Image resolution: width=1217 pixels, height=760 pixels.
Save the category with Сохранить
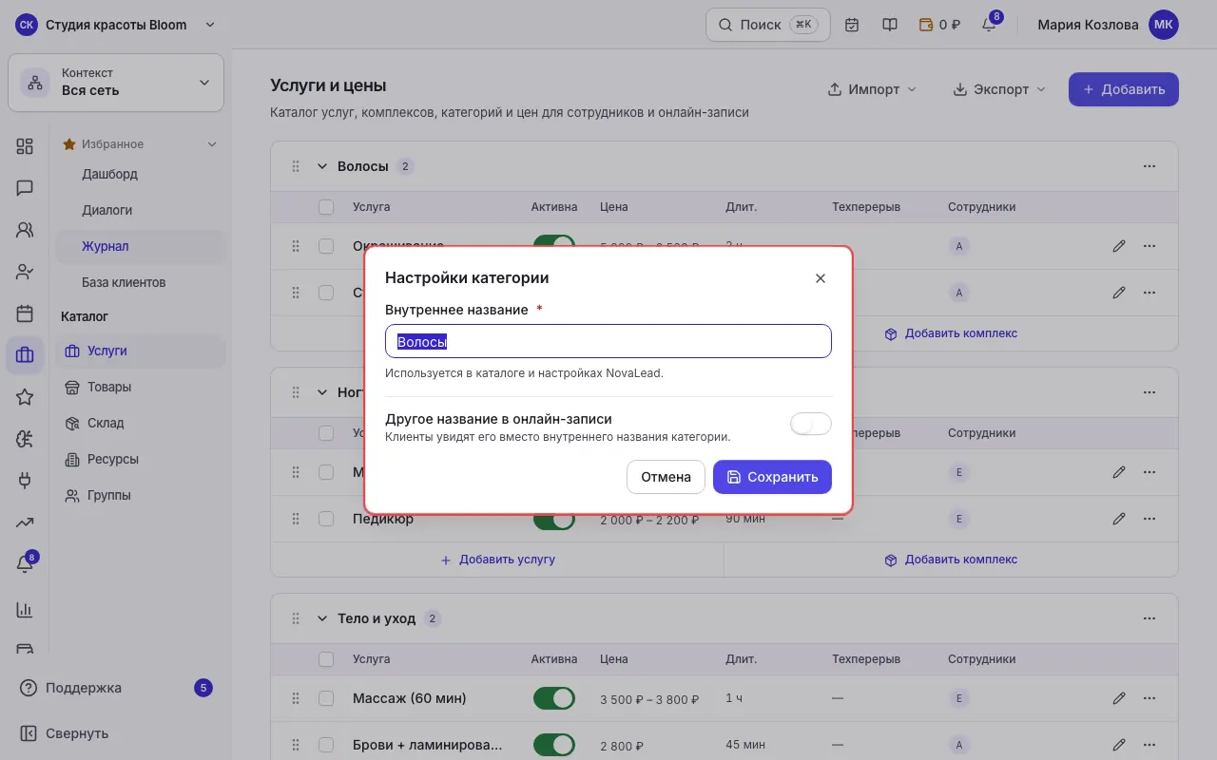[x=772, y=477]
